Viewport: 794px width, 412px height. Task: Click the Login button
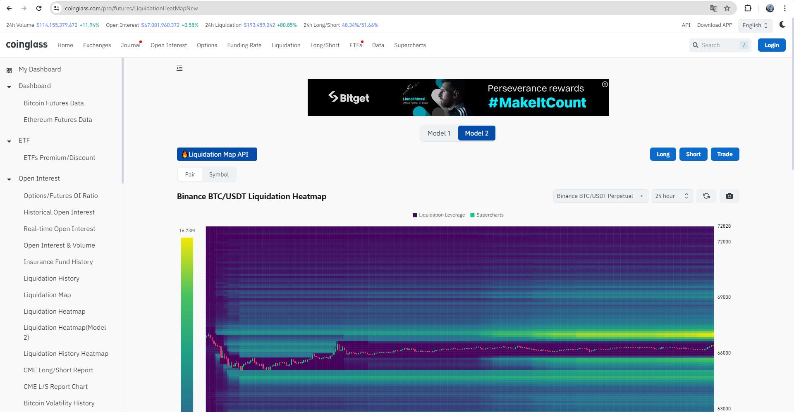(772, 45)
